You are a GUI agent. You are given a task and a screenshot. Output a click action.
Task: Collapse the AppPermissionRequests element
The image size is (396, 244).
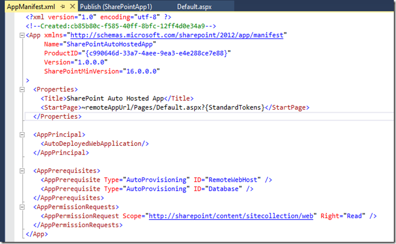[x=22, y=207]
